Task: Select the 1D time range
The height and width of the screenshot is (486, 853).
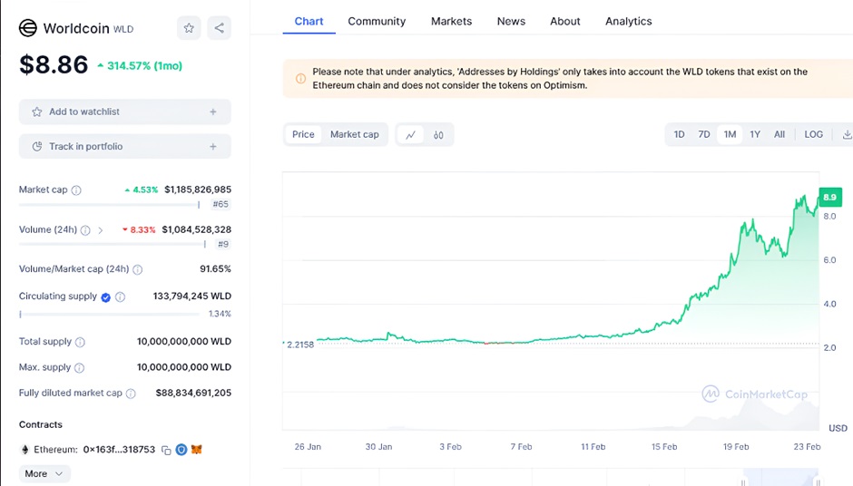Action: [679, 134]
